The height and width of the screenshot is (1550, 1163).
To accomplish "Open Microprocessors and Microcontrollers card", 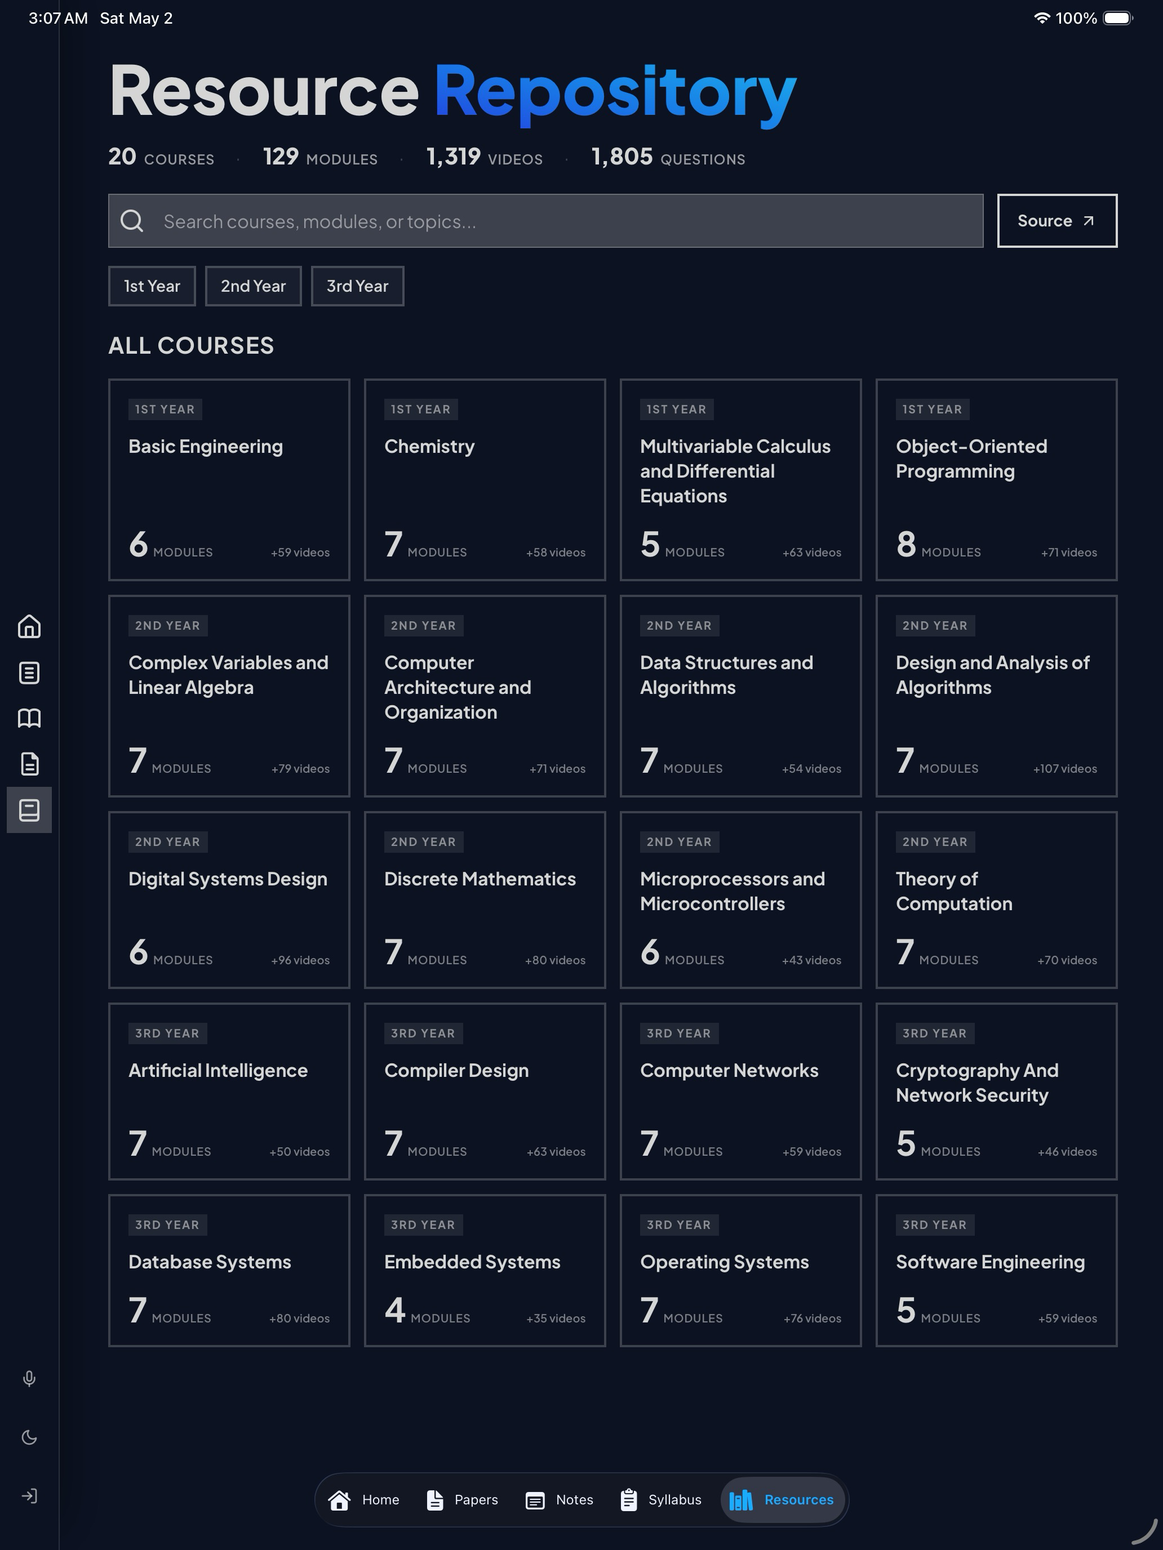I will click(741, 899).
